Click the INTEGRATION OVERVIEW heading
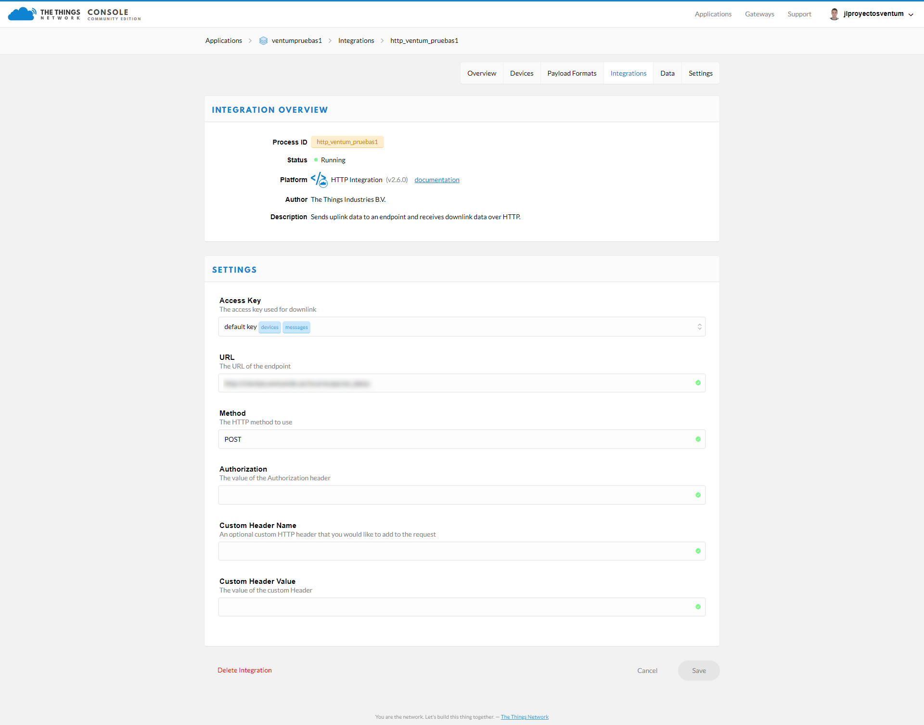The height and width of the screenshot is (725, 924). (x=269, y=110)
